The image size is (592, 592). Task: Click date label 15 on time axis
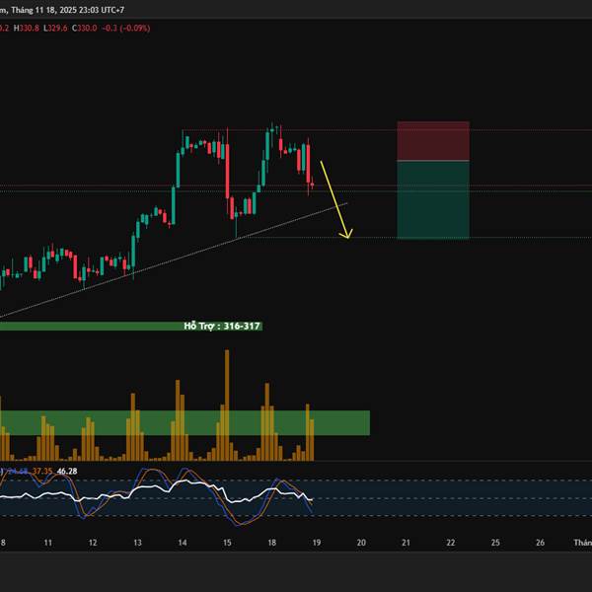coord(227,543)
